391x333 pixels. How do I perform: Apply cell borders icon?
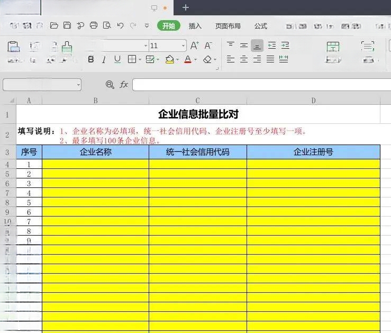coord(132,59)
